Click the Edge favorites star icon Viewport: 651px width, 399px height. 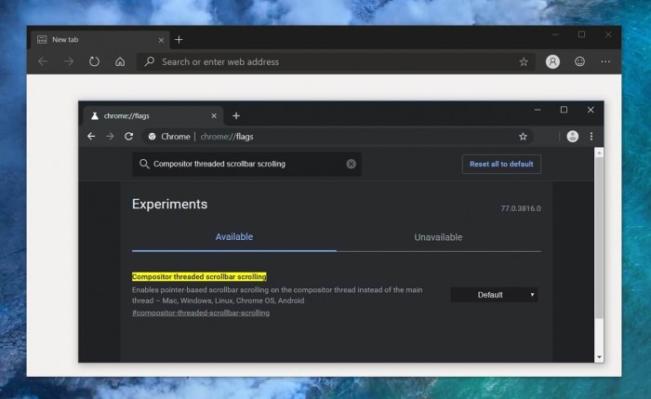(524, 61)
